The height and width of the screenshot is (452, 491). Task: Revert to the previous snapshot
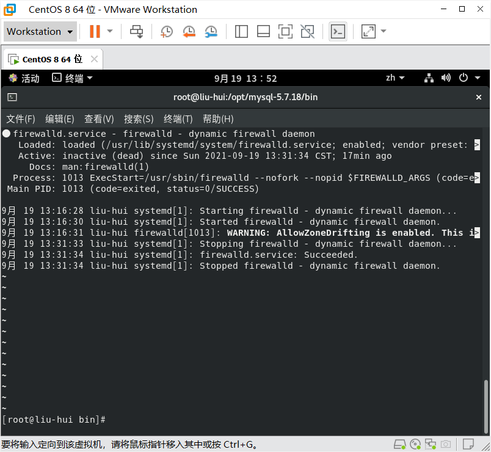click(189, 31)
